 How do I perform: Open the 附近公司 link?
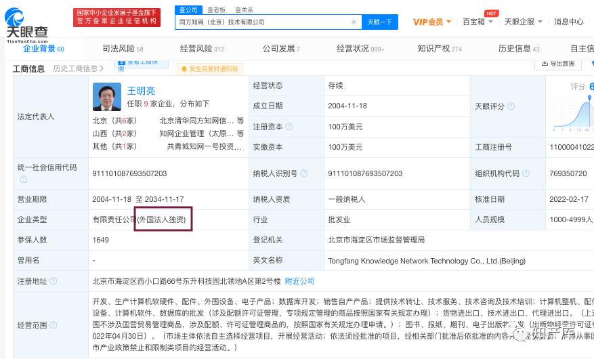[299, 281]
